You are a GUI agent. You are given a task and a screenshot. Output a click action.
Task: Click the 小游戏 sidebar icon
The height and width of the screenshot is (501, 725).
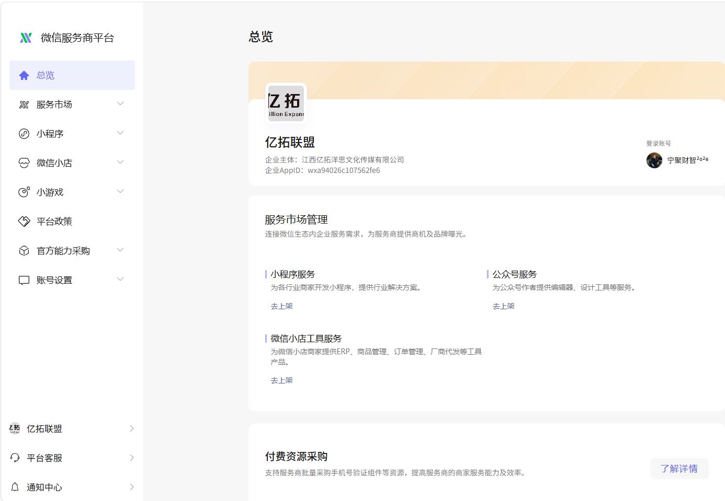click(24, 192)
